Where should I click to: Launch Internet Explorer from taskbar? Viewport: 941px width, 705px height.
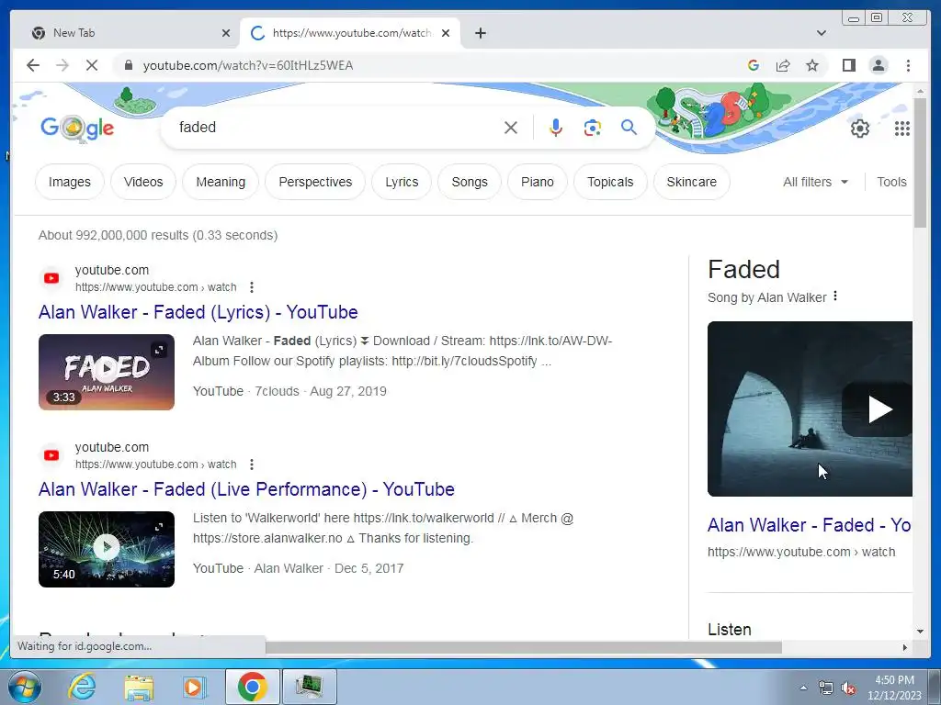[x=82, y=687]
